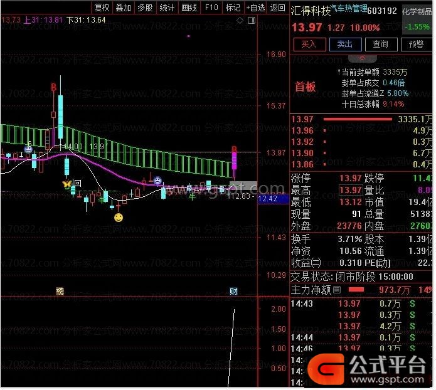Viewport: 436px width, 390px height.
Task: Click the list icon beside 主力净额
Action: pos(337,290)
